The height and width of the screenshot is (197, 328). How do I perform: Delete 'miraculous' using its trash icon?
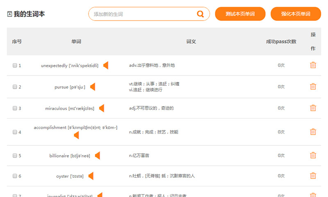coord(313,108)
